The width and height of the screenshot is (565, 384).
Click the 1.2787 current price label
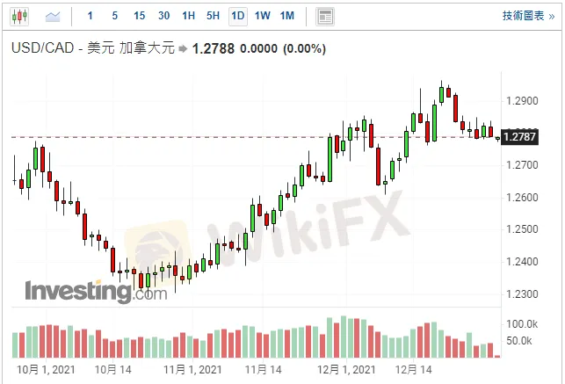coord(517,136)
